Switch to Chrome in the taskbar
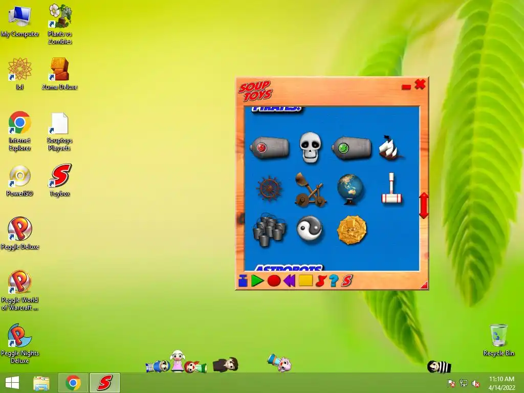The width and height of the screenshot is (524, 393). pyautogui.click(x=73, y=383)
